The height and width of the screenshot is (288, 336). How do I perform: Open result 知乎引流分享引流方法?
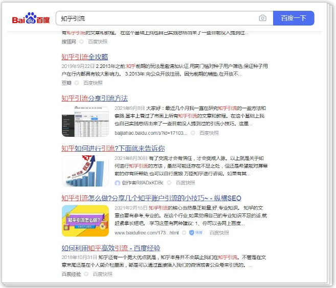95,99
